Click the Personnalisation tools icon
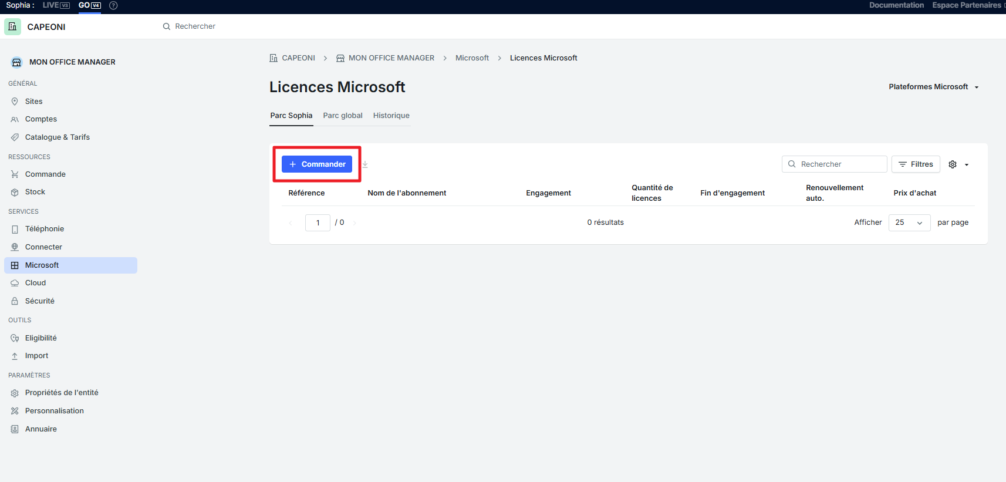Viewport: 1006px width, 482px height. pos(15,411)
